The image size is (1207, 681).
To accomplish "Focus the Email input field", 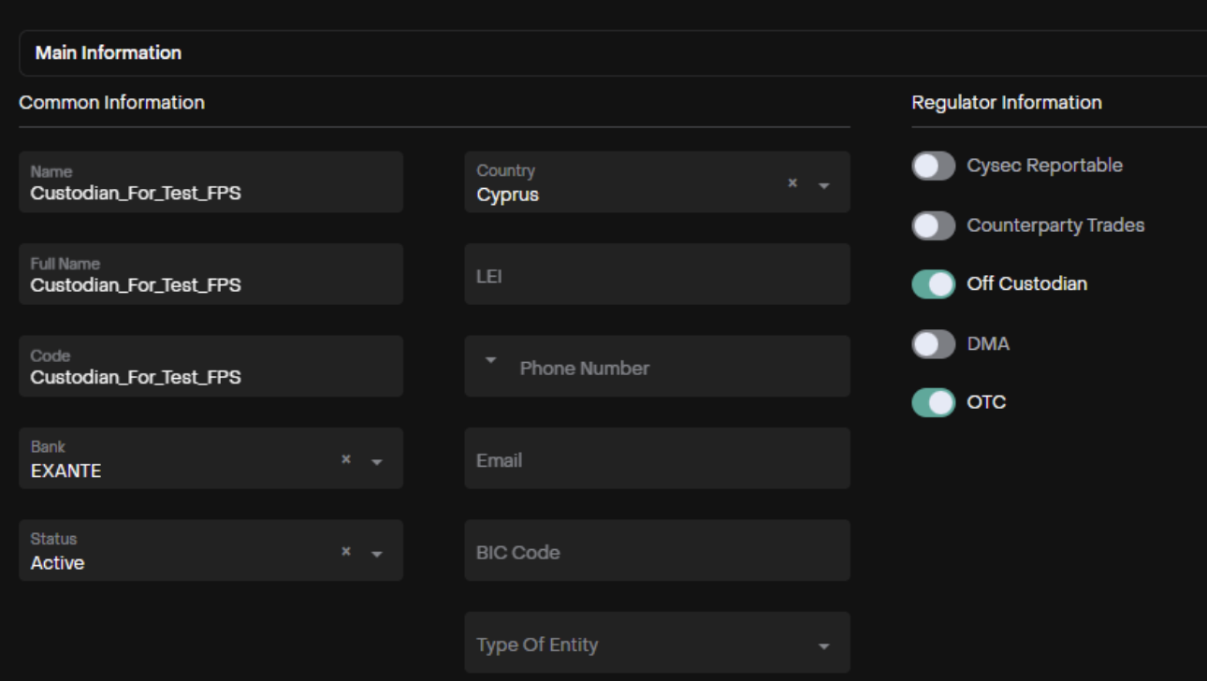I will [x=657, y=459].
